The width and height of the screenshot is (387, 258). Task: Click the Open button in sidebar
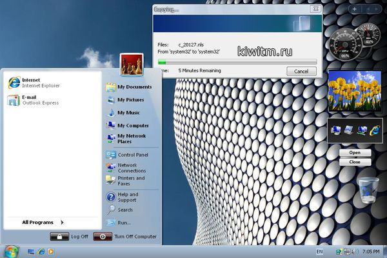click(x=355, y=153)
